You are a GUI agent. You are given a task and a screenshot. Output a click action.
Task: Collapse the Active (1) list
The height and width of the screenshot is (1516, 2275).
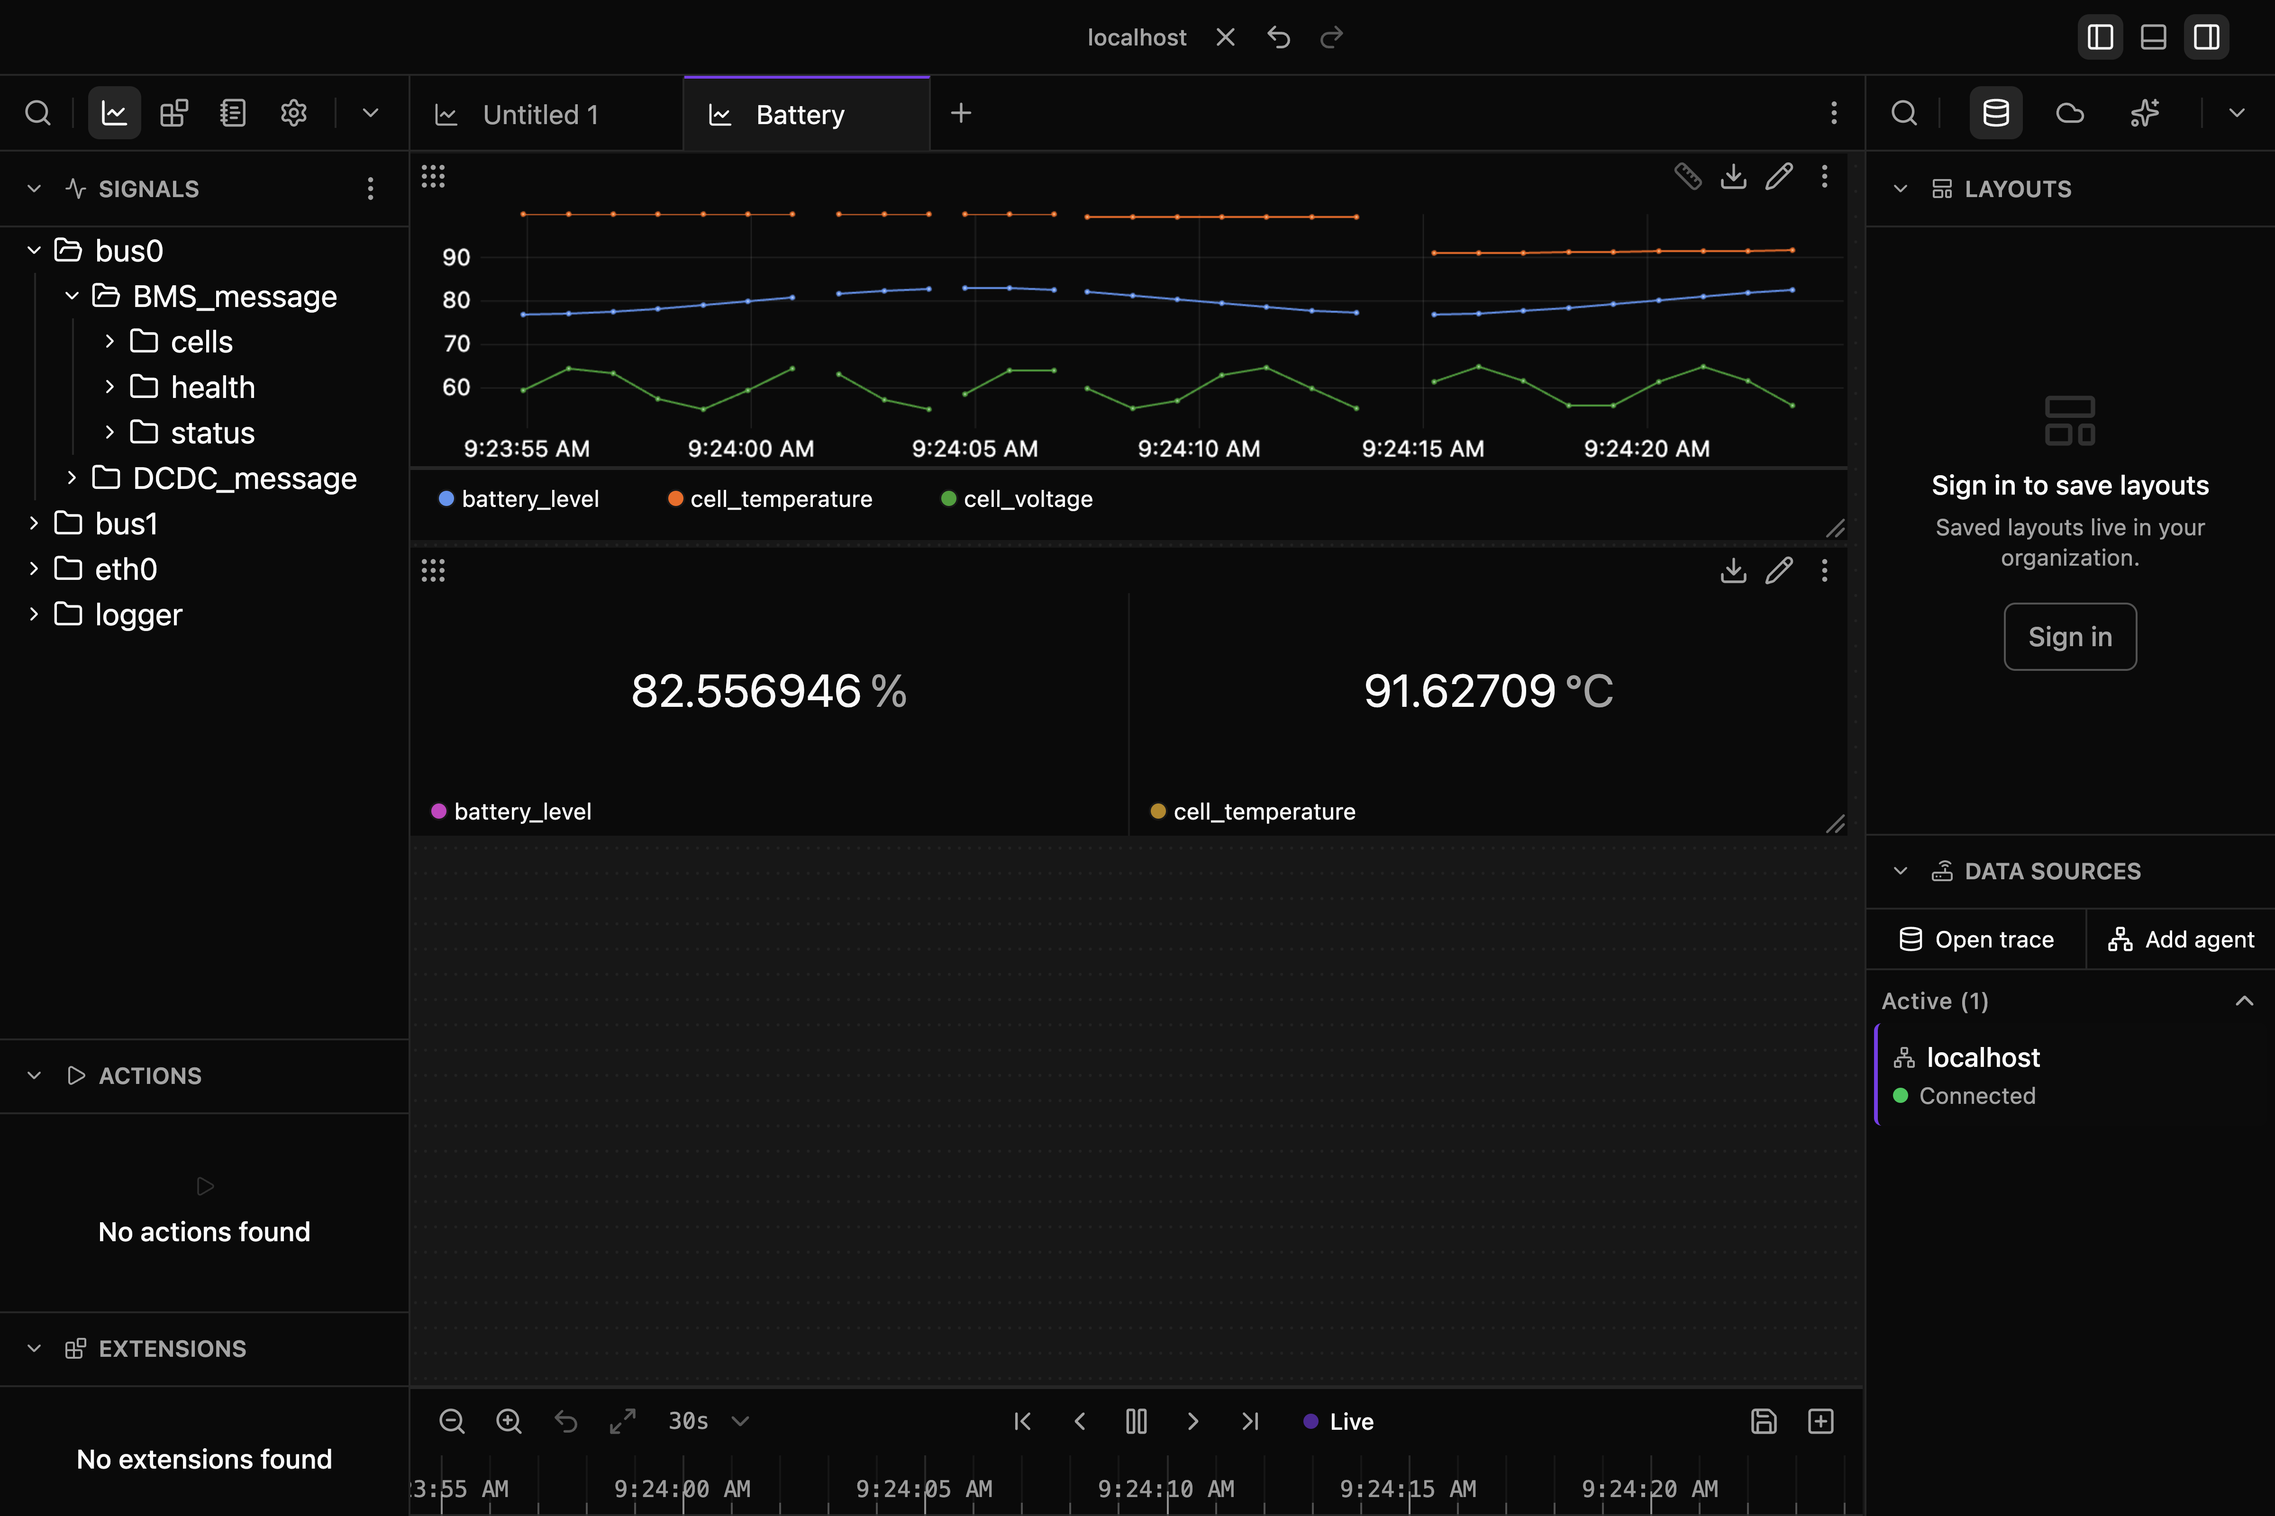(2245, 1001)
